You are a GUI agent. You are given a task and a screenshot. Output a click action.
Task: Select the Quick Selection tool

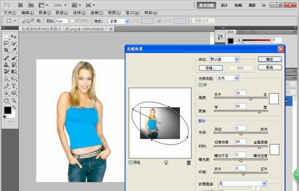point(14,43)
